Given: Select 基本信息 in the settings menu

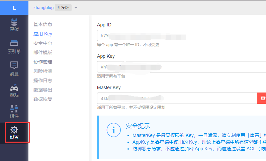Looking at the screenshot, I should coord(43,24).
